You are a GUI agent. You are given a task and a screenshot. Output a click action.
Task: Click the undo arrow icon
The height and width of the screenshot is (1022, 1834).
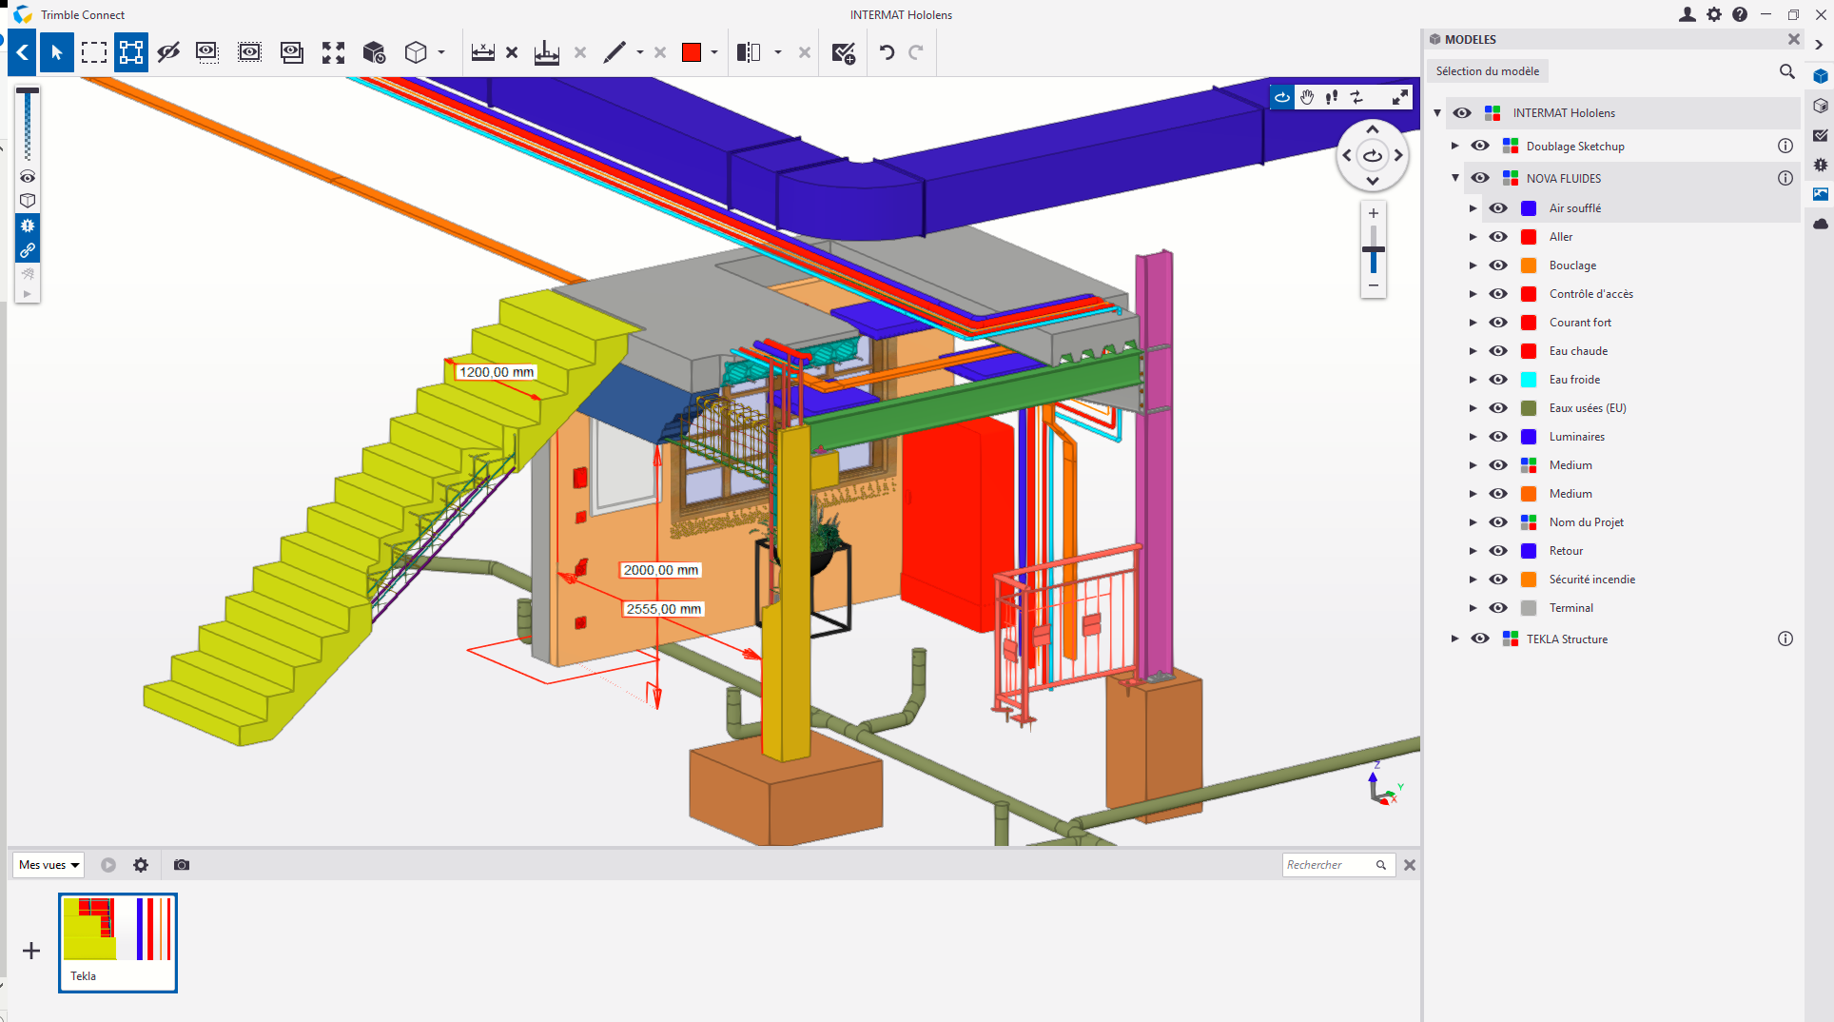[887, 52]
